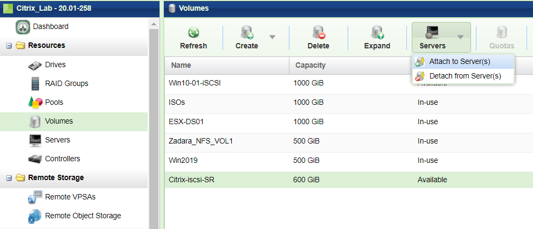The image size is (533, 229).
Task: Click the Remote Storage folder icon
Action: tap(20, 178)
